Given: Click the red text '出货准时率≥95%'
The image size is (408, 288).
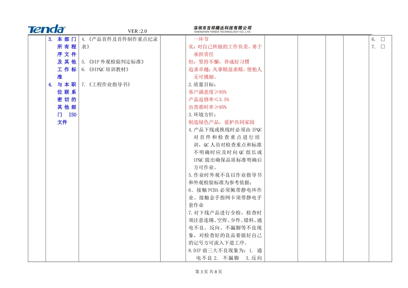Looking at the screenshot, I should [x=207, y=107].
